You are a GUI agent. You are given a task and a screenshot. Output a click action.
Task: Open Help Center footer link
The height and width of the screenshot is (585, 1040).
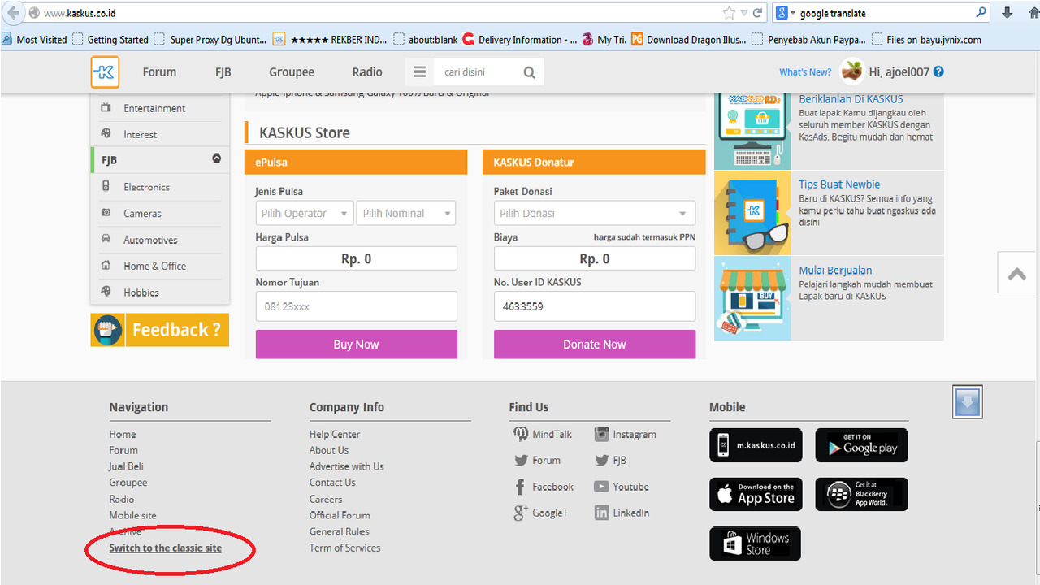[335, 434]
